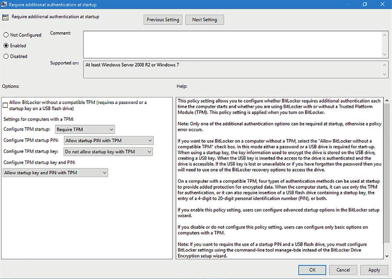Restore down the window with title bar button
392x279 pixels.
pyautogui.click(x=365, y=4)
